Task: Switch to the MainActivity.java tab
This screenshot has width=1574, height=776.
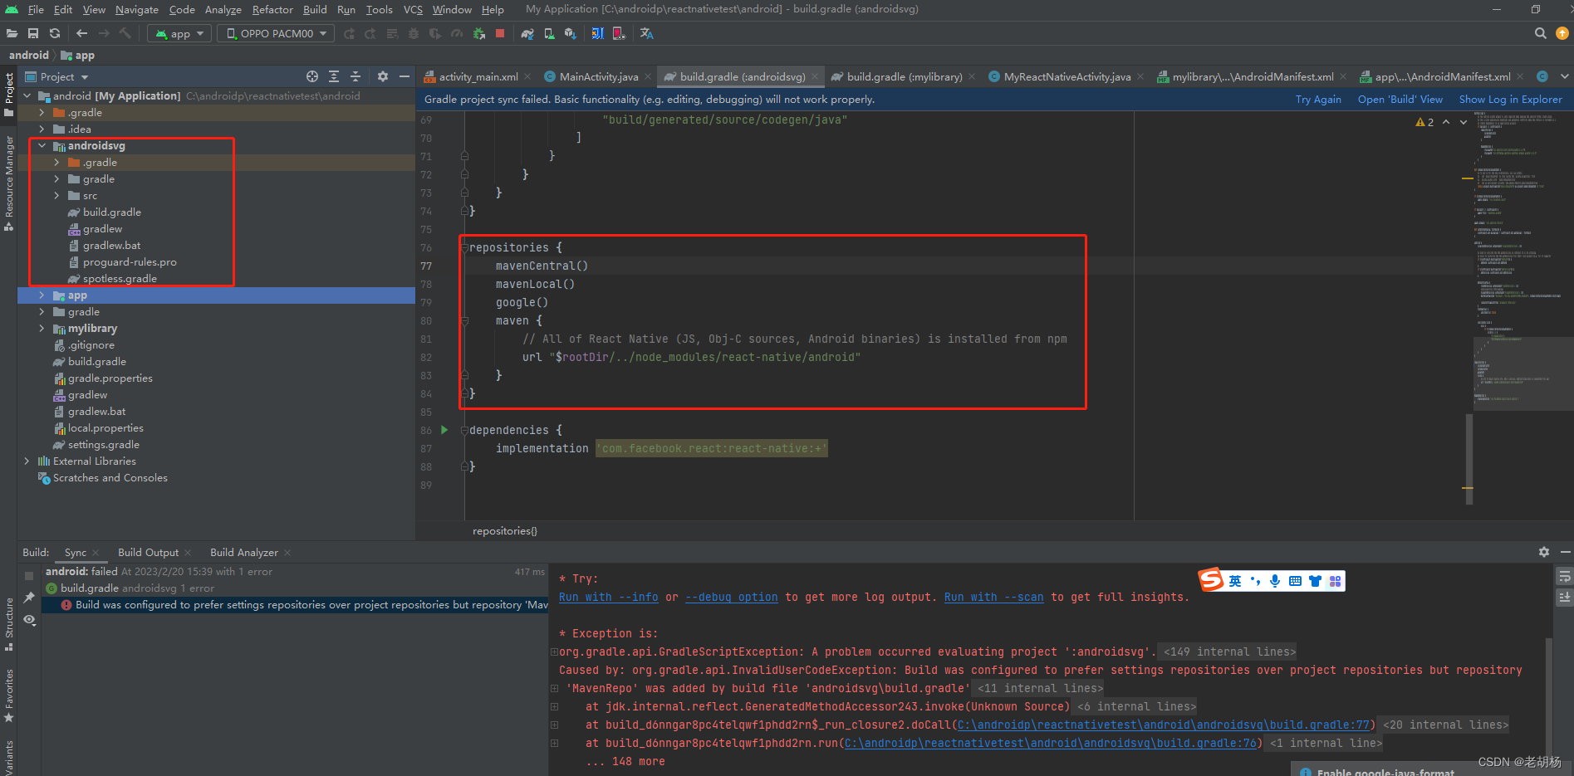Action: point(599,76)
